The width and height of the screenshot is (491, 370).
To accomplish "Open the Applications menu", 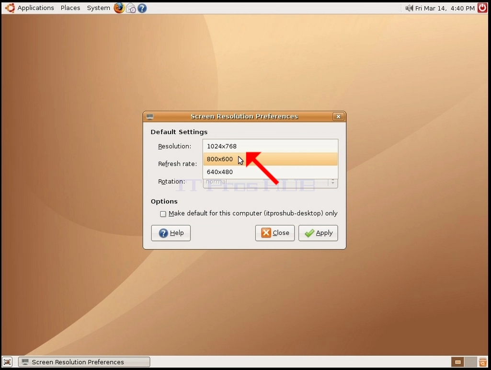I will coord(36,8).
